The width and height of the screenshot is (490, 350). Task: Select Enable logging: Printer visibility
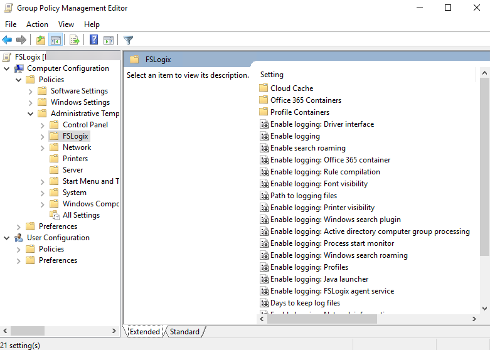click(322, 208)
